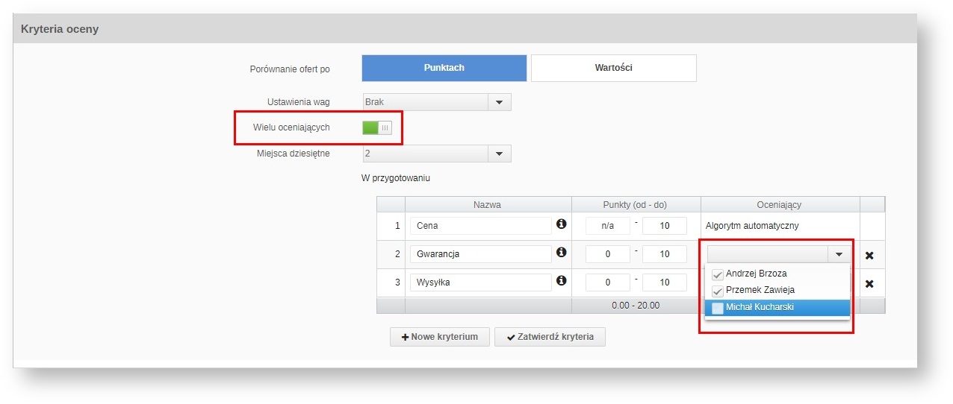
Task: Select Punktach comparison mode
Action: [x=444, y=68]
